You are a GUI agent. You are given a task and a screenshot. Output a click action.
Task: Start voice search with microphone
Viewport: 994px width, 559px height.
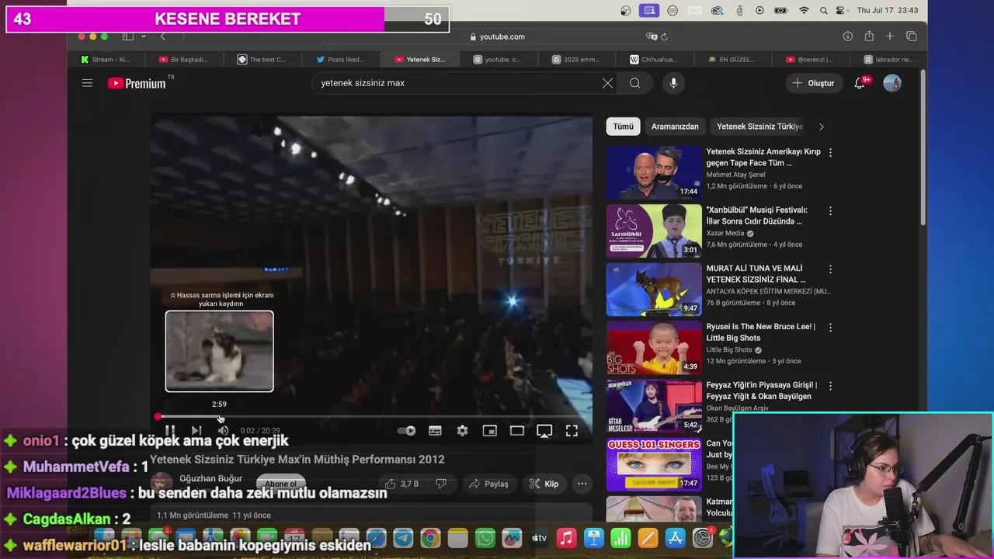[673, 83]
